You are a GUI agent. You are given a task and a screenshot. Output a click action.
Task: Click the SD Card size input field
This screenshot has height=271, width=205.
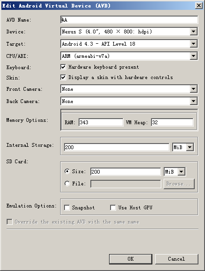tap(126, 172)
